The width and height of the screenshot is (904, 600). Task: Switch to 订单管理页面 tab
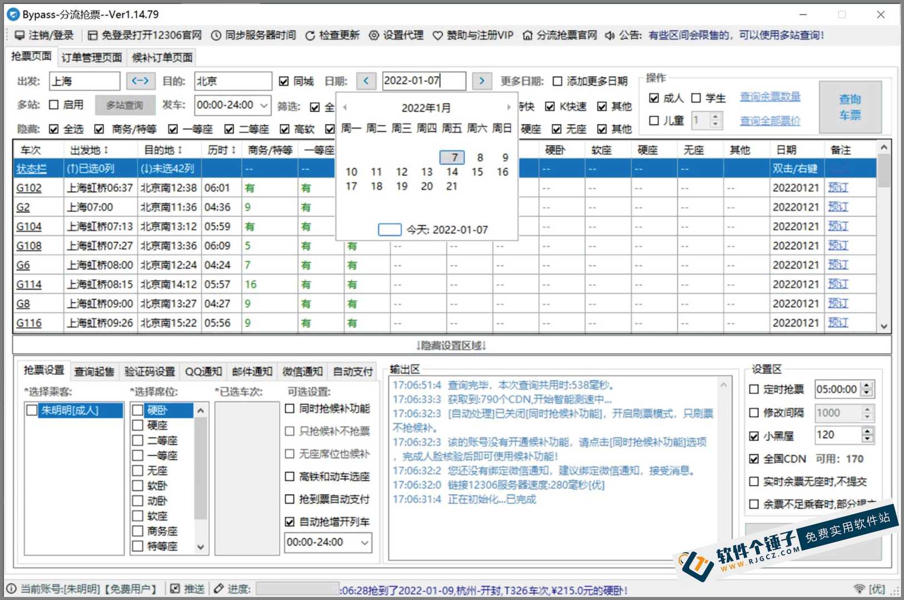(92, 58)
